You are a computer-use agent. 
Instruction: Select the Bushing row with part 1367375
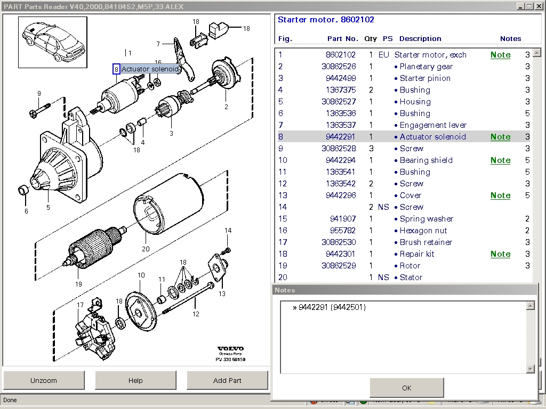(x=404, y=89)
